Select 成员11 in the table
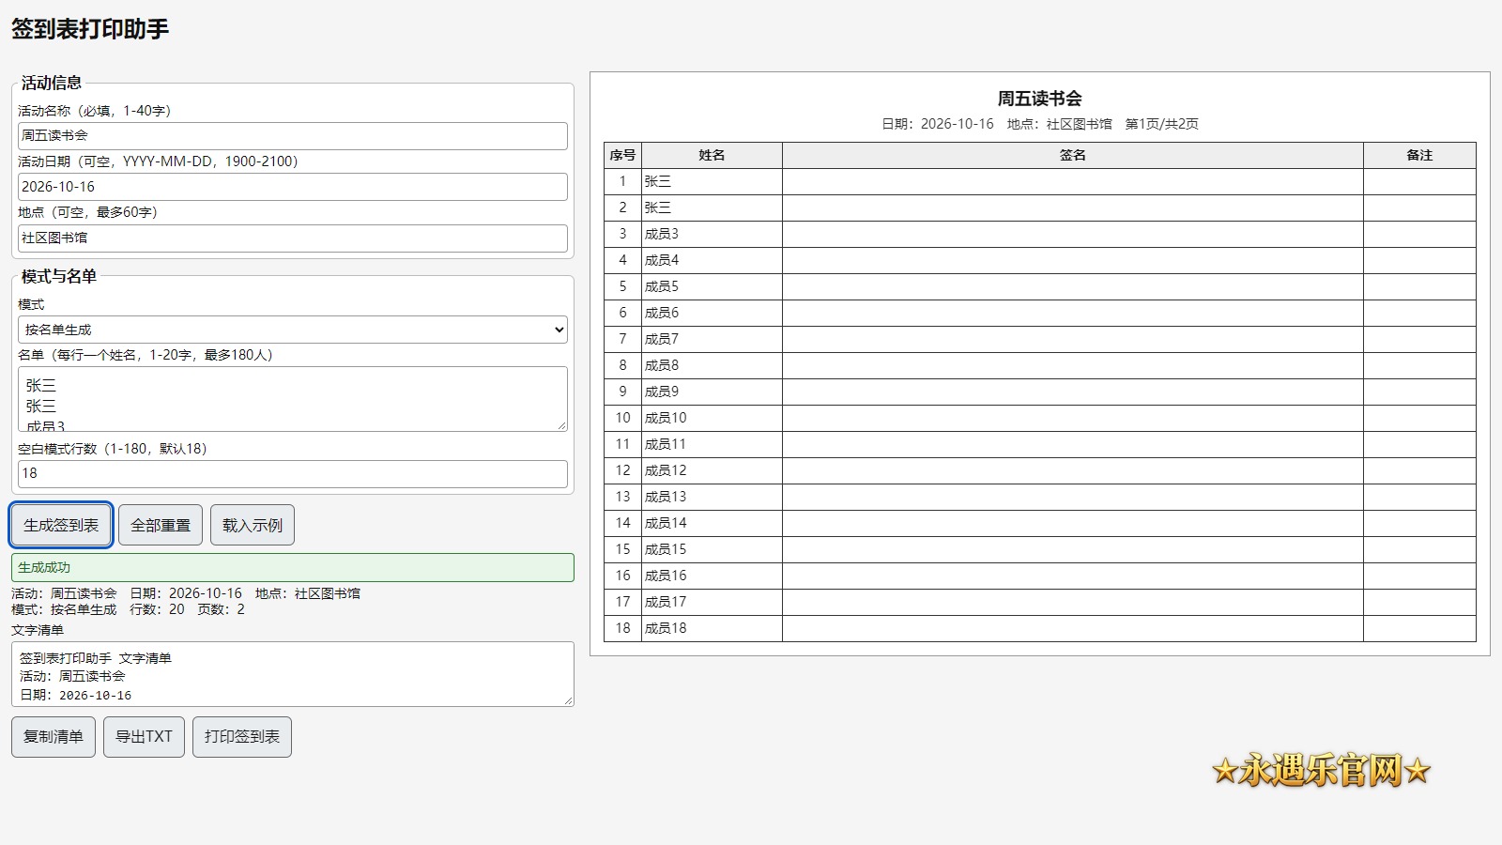The image size is (1502, 845). point(712,445)
